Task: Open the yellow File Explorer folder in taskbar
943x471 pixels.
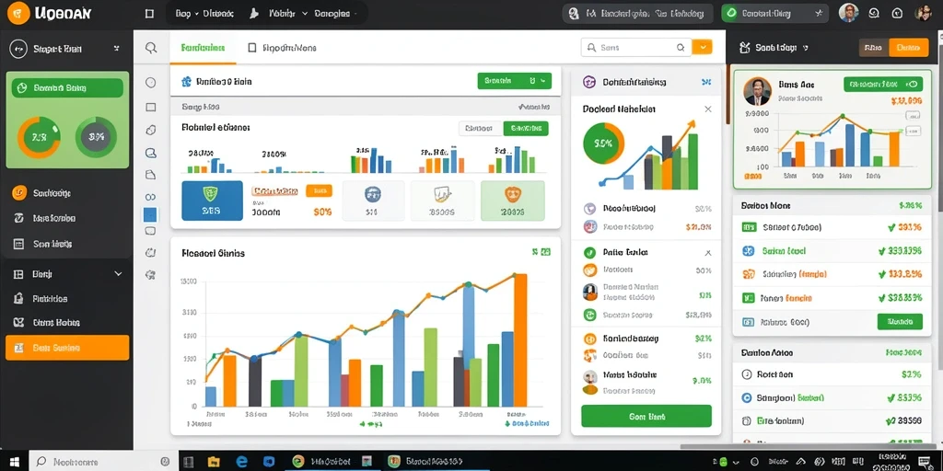Action: pos(214,462)
